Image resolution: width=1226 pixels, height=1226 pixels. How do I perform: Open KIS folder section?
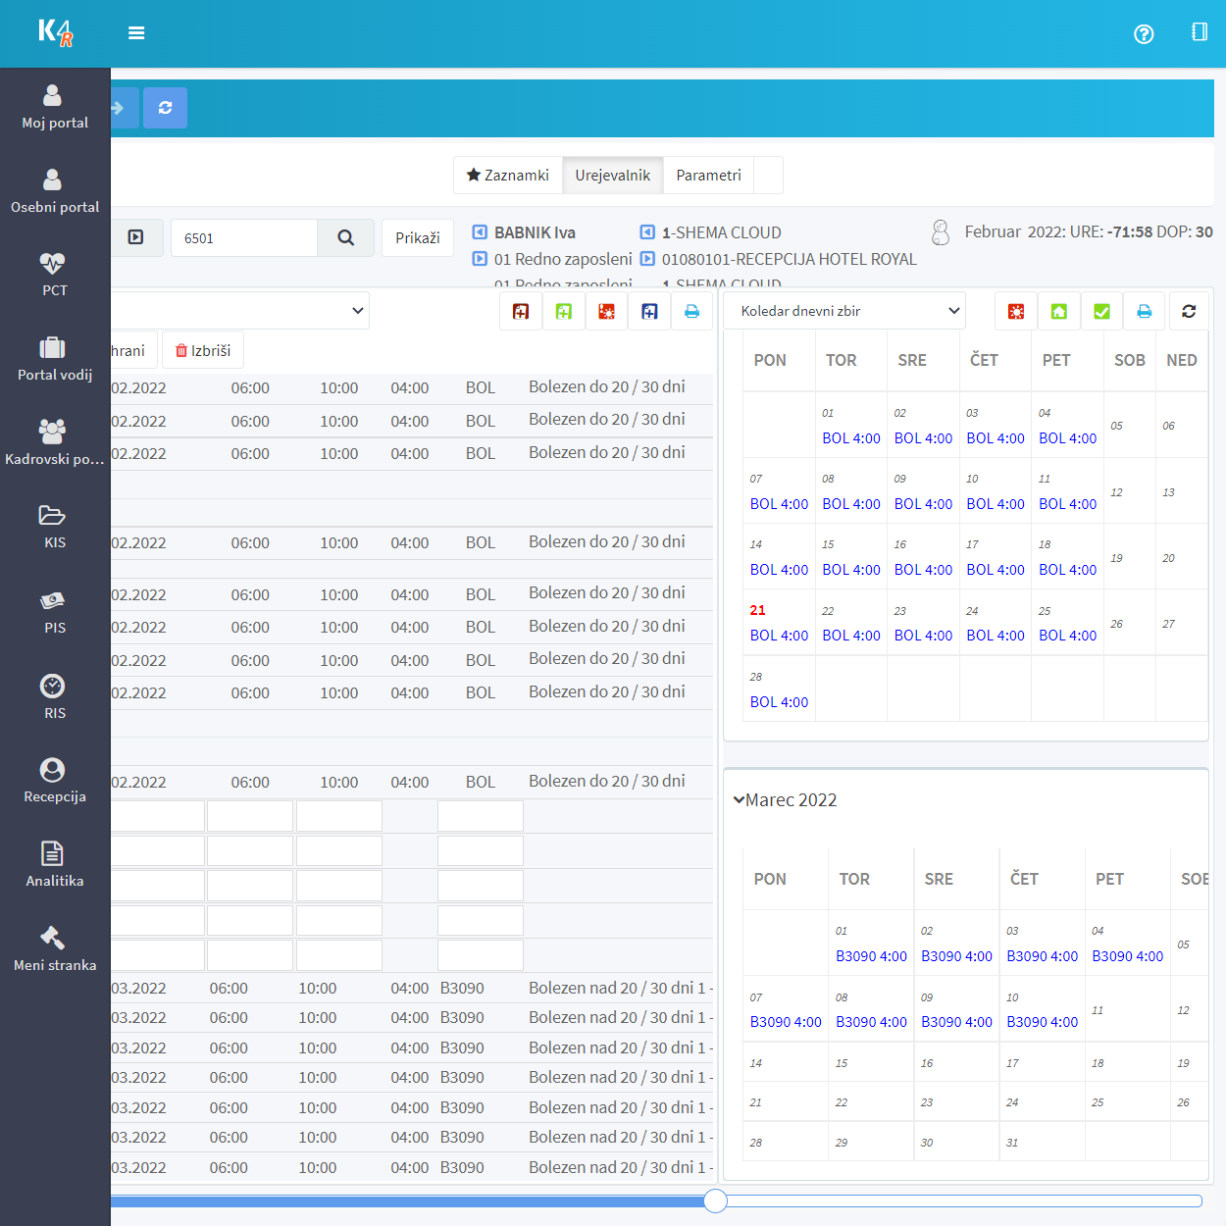pyautogui.click(x=55, y=528)
